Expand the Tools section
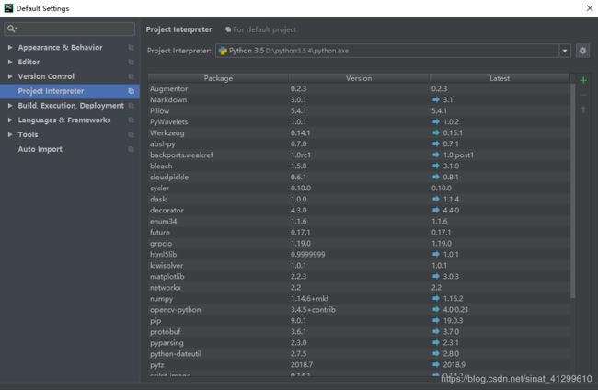This screenshot has height=390, width=598. (10, 134)
